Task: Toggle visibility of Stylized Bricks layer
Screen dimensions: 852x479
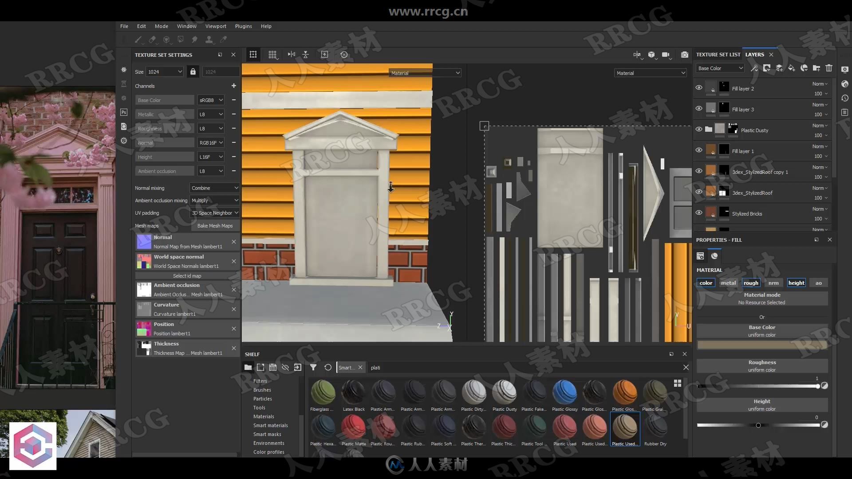Action: [699, 212]
